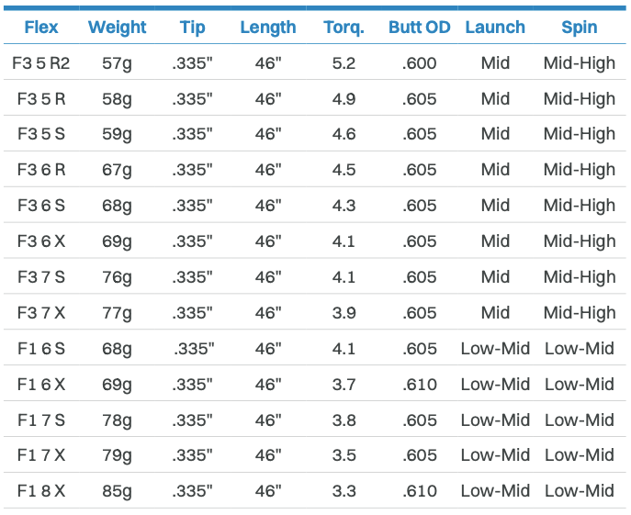Screen dimensions: 631x515
Task: Click the F1 8 X row label
Action: point(41,491)
